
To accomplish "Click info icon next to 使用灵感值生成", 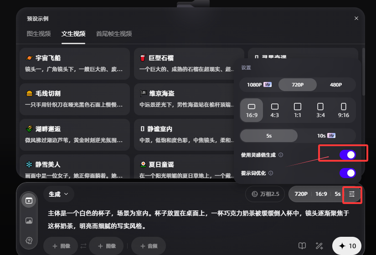I will click(x=281, y=155).
